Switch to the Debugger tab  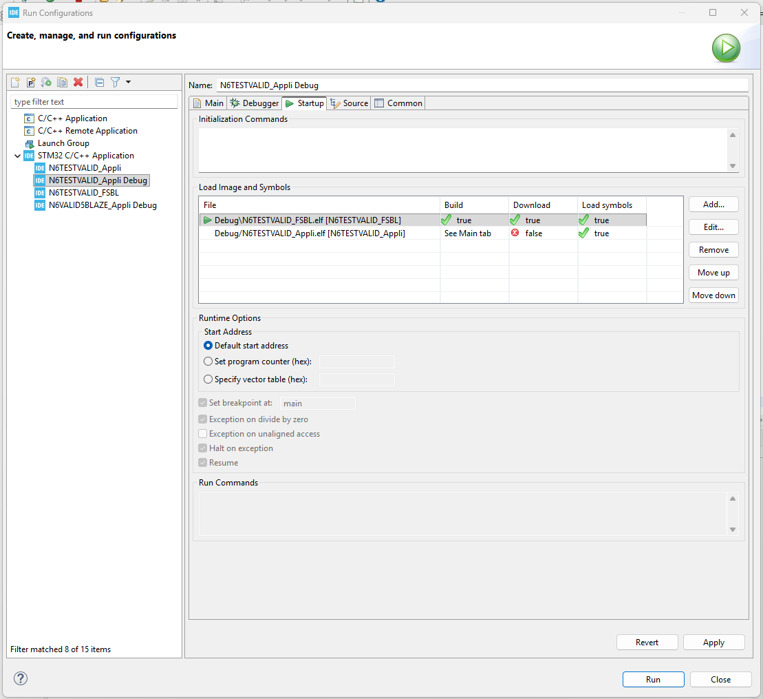[x=255, y=103]
